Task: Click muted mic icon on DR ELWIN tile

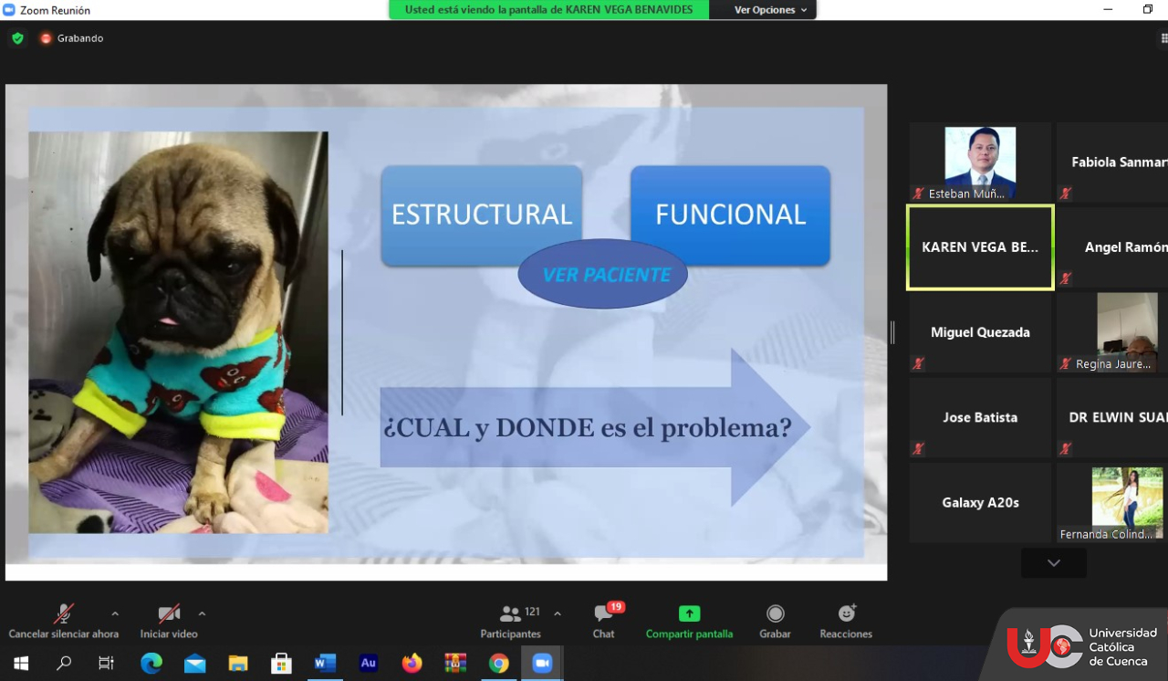Action: pyautogui.click(x=1065, y=448)
